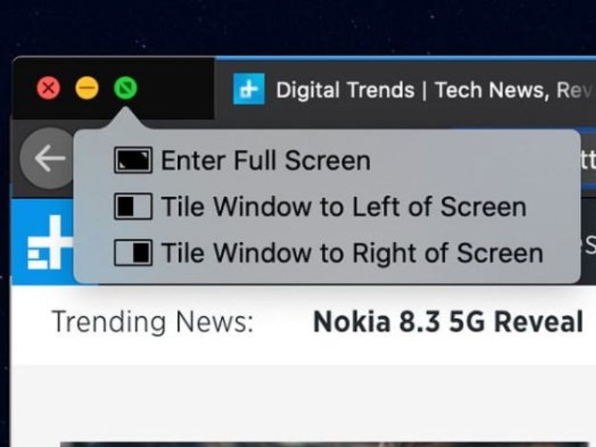Open the article image at page bottom
This screenshot has height=447, width=596.
point(324,444)
